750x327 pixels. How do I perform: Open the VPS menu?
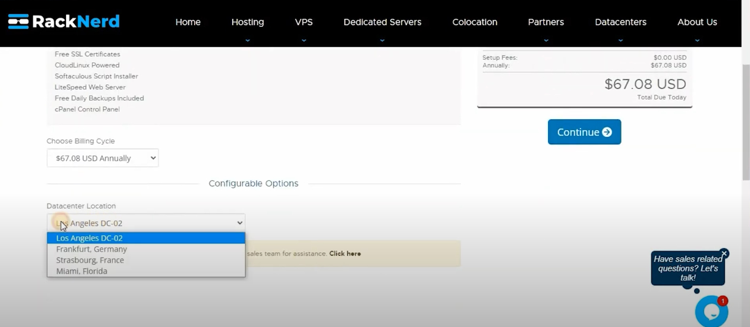[304, 22]
